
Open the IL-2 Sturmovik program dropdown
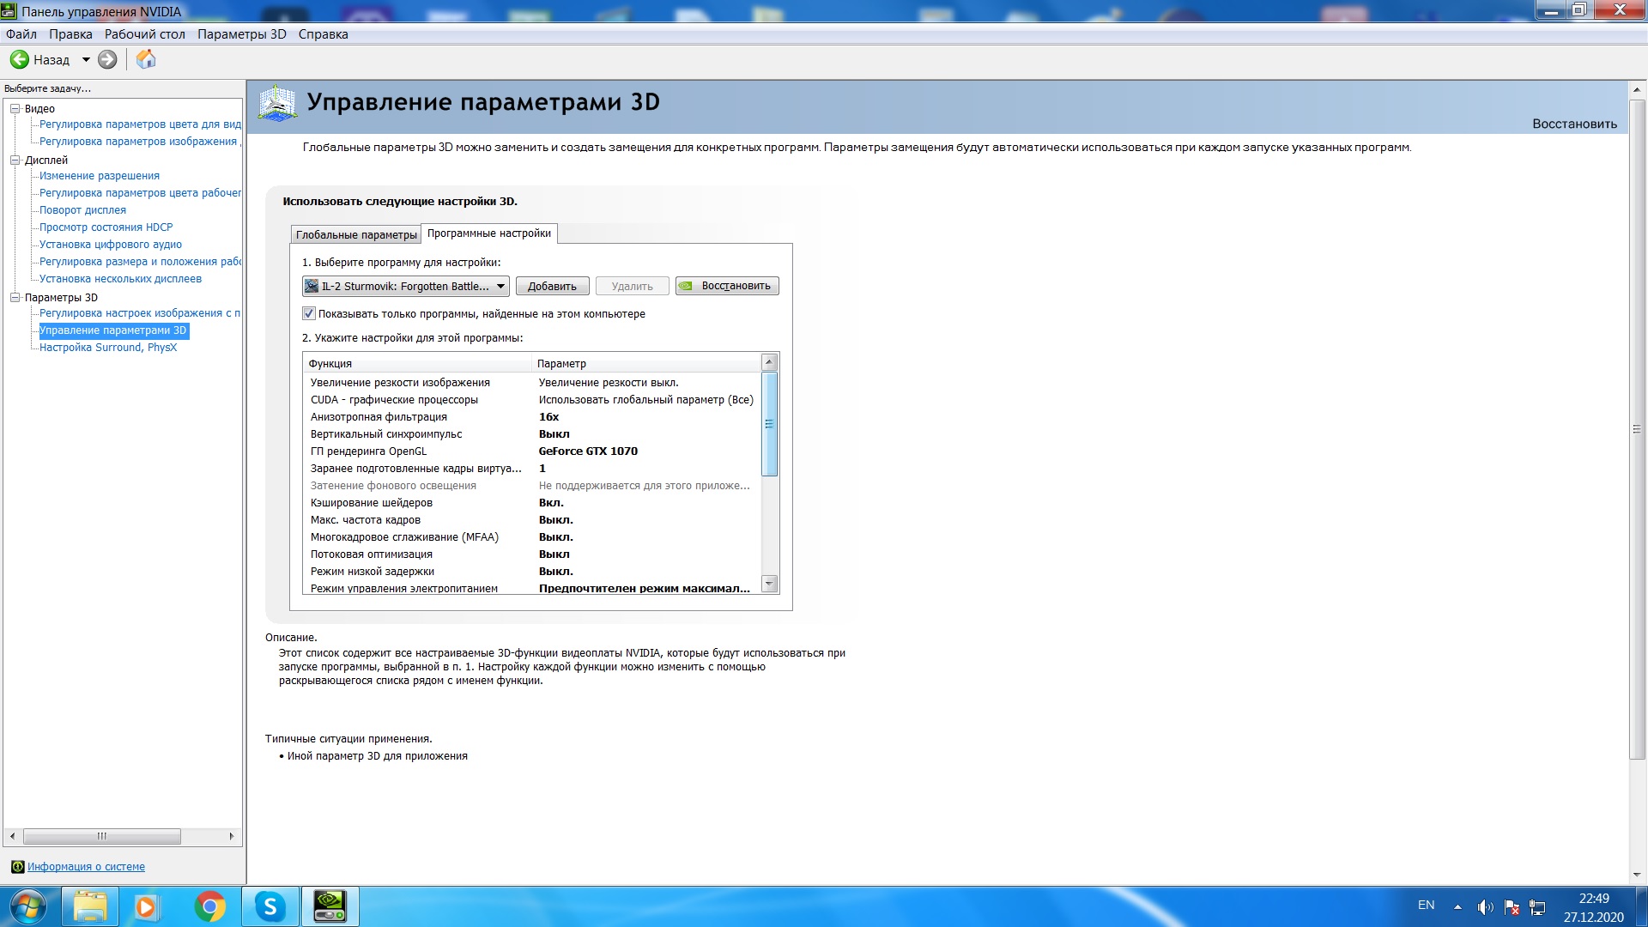406,286
